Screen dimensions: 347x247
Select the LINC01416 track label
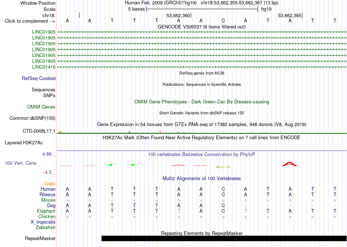(44, 67)
